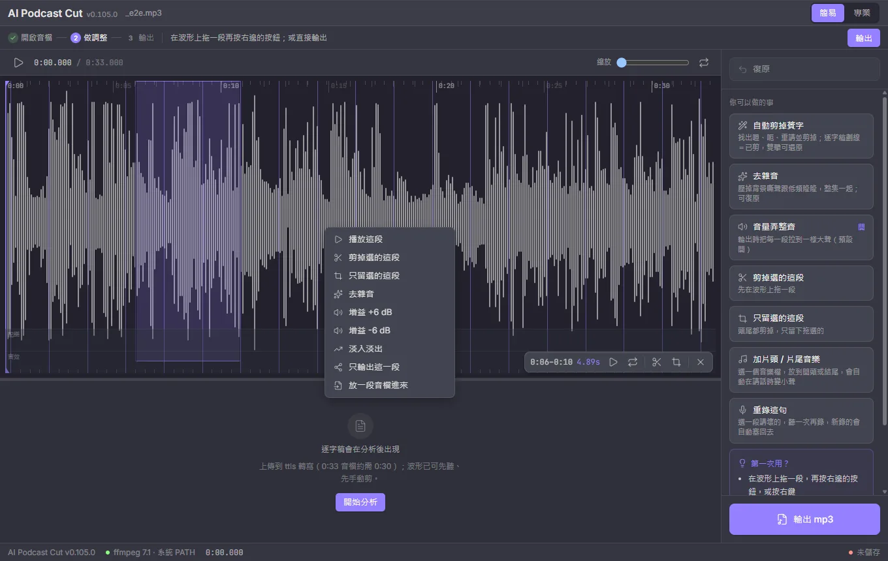Choose 去雜音 in context menu

(x=390, y=294)
